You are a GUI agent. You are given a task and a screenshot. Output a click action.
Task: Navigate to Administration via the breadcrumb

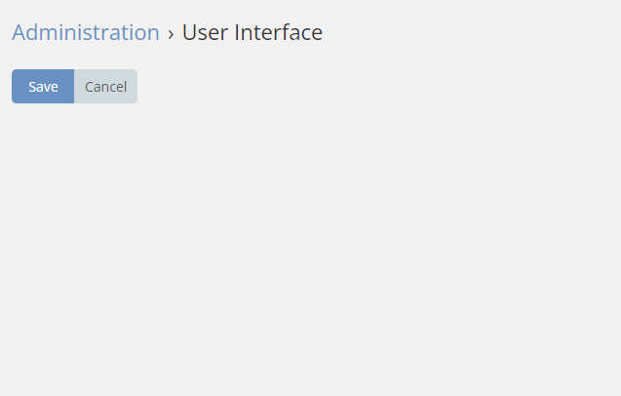point(86,32)
